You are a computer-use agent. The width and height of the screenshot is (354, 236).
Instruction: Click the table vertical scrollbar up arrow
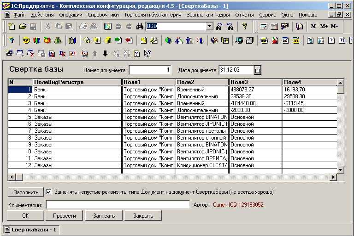tap(341, 83)
